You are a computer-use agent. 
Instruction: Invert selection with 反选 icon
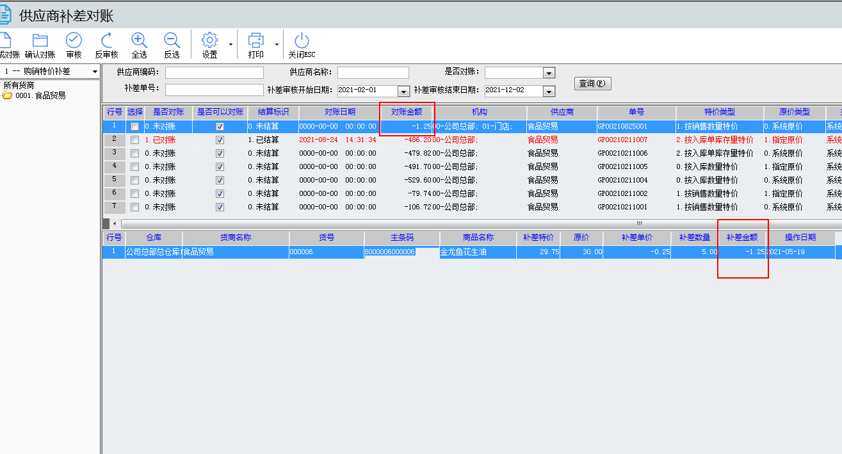(172, 40)
